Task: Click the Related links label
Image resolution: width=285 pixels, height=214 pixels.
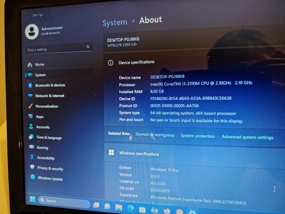Action: tap(119, 133)
